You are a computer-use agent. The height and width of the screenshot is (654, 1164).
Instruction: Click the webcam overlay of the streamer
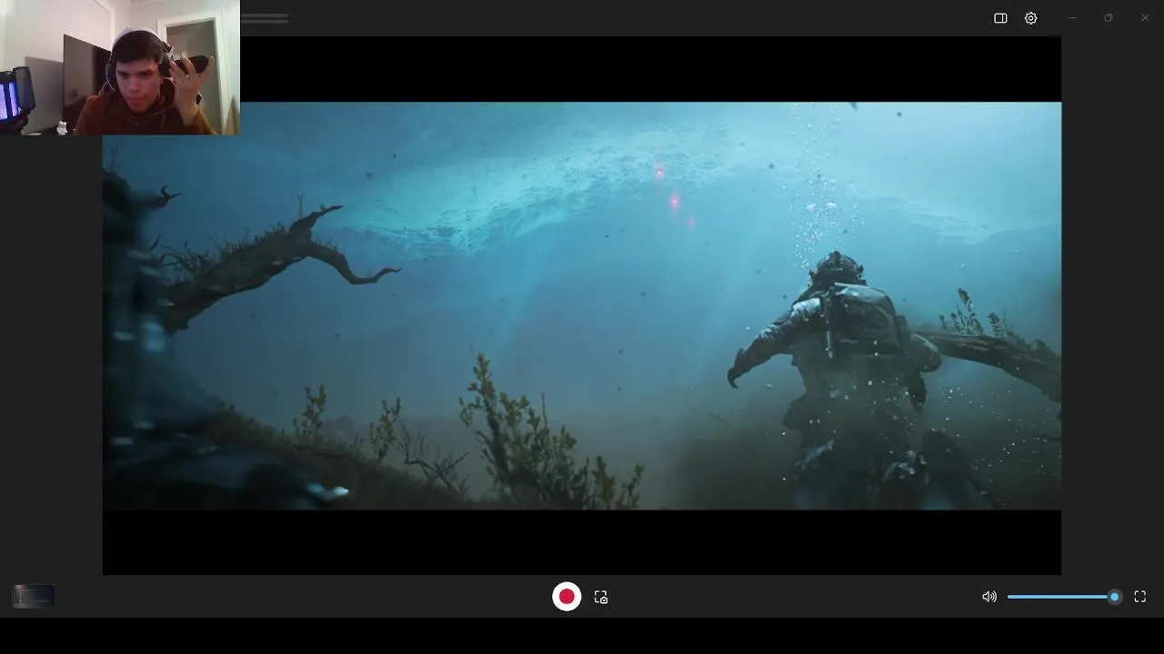tap(120, 67)
